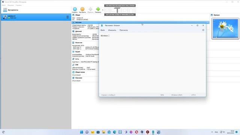Click the VM preview thumbnail with daisies
This screenshot has width=240, height=135.
click(225, 28)
